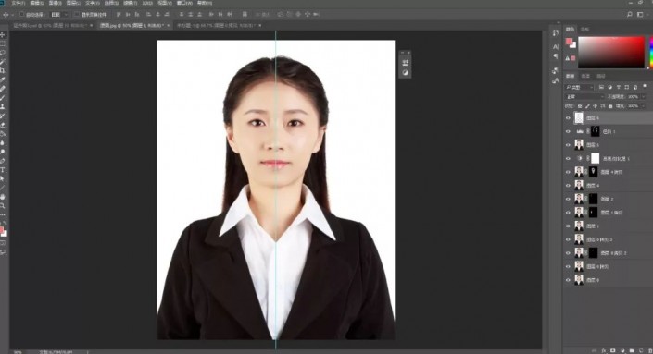Click foreground color swatch in the toolbar
Viewport: 653px width, 354px height.
(2, 230)
